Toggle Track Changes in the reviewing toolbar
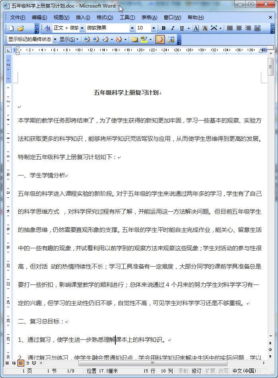This screenshot has height=378, width=278. click(x=160, y=39)
